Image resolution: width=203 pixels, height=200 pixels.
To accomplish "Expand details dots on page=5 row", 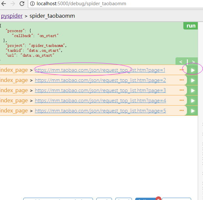I will point(182,110).
